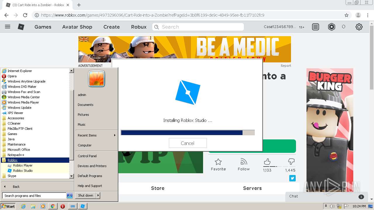Click the Roblox Studio install progress bar
The height and width of the screenshot is (210, 374).
[x=188, y=133]
